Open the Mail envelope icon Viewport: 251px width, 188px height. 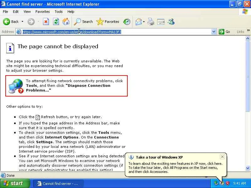[x=139, y=22]
